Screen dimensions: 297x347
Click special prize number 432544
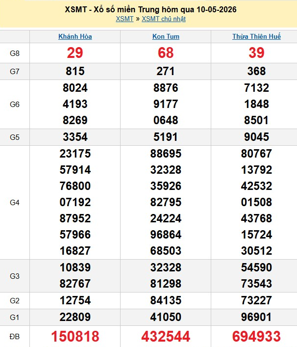click(166, 336)
